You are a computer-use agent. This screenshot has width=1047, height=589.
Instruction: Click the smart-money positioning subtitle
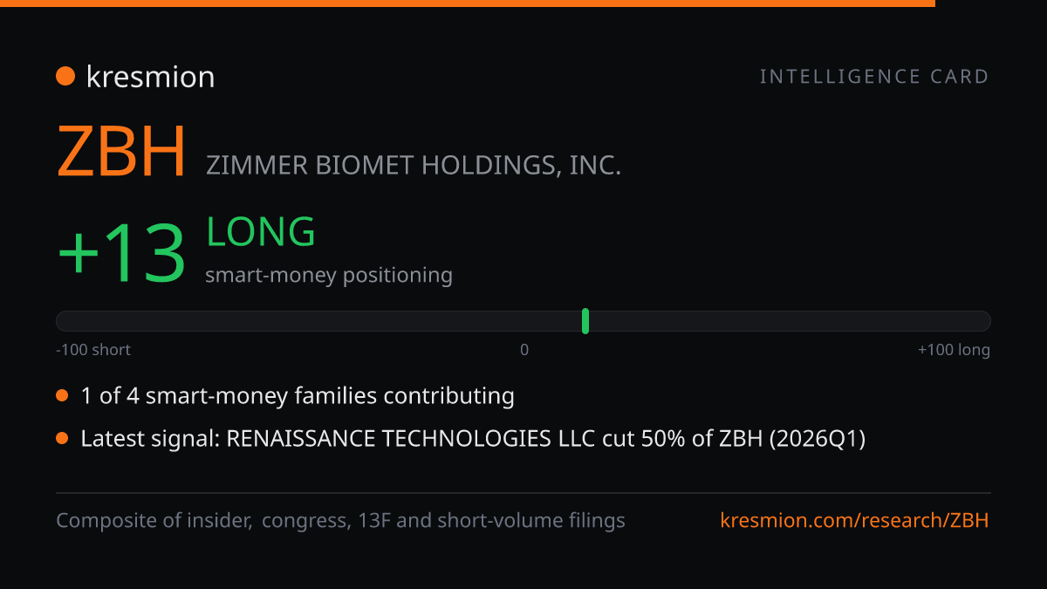(329, 276)
